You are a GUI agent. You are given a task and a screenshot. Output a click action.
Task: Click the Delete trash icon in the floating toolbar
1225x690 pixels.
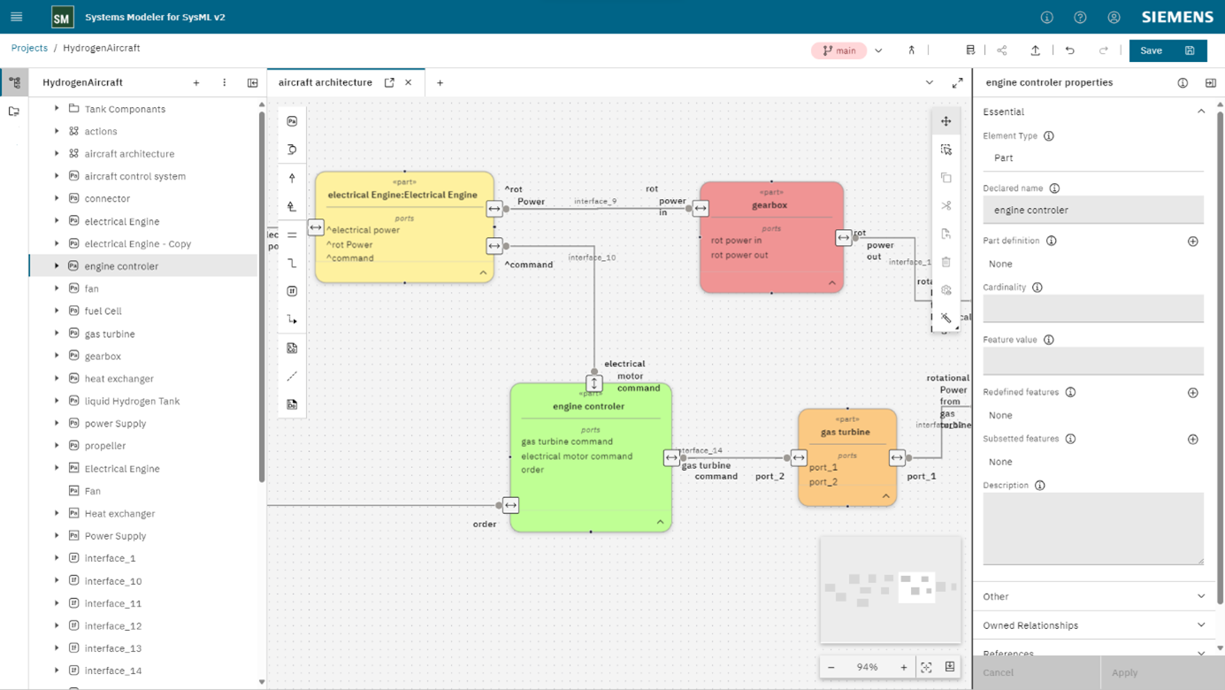coord(946,263)
